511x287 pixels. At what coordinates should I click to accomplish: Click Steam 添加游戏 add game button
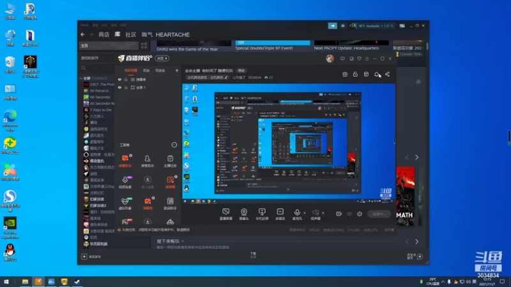pyautogui.click(x=91, y=257)
